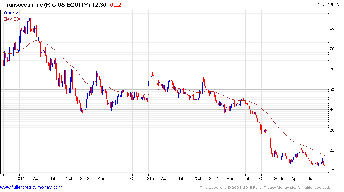Select the last price value 12.36

99,5
